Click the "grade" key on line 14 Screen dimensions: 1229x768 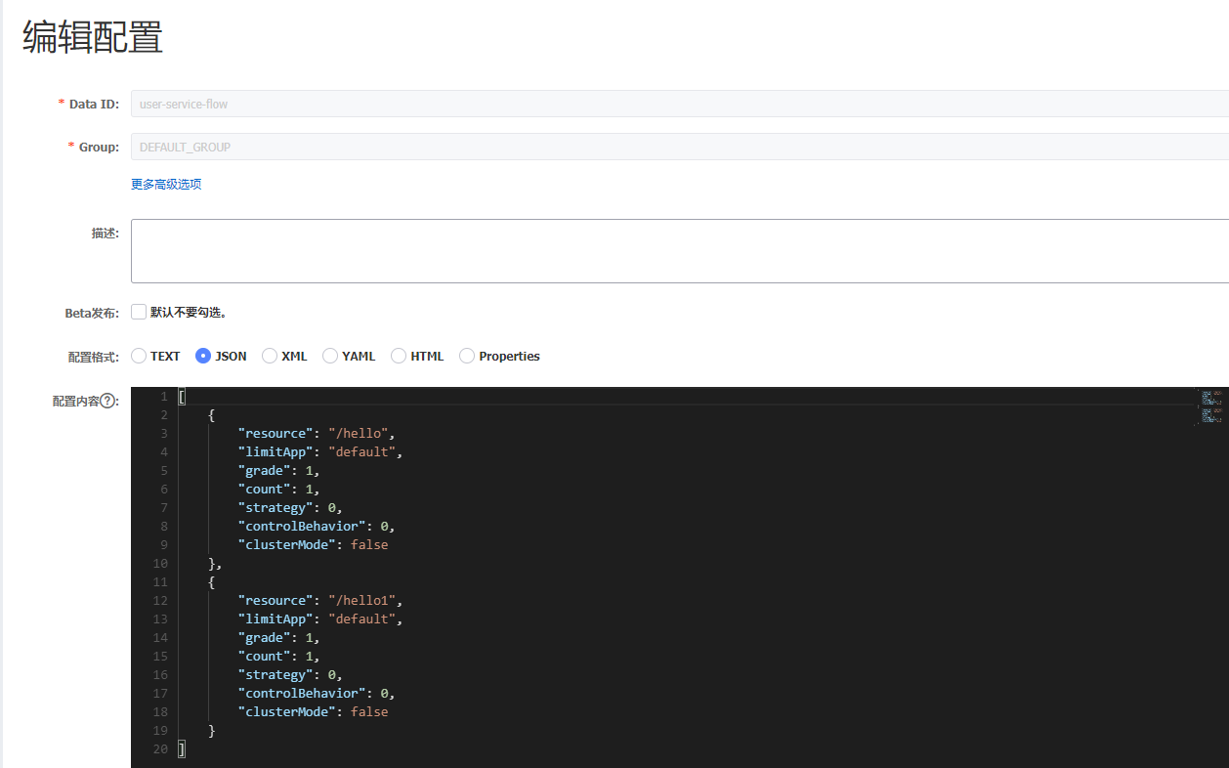click(x=265, y=637)
